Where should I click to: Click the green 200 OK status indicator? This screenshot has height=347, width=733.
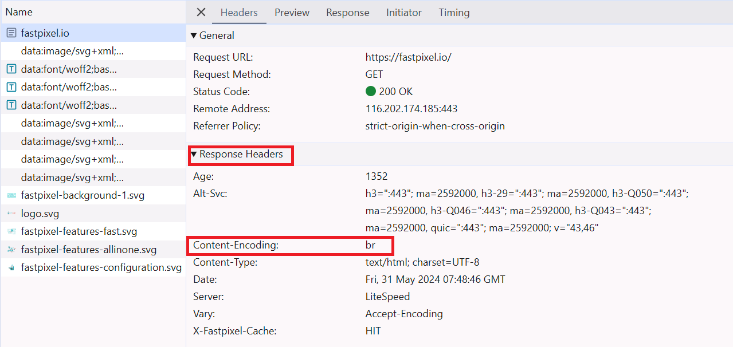tap(371, 92)
